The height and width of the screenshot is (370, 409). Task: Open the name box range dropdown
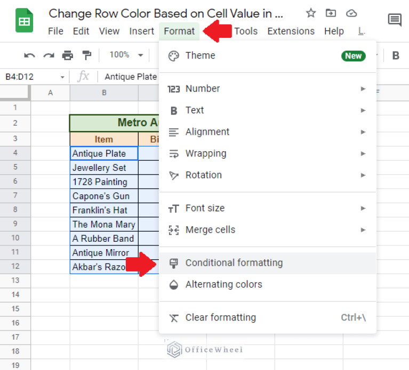coord(62,77)
